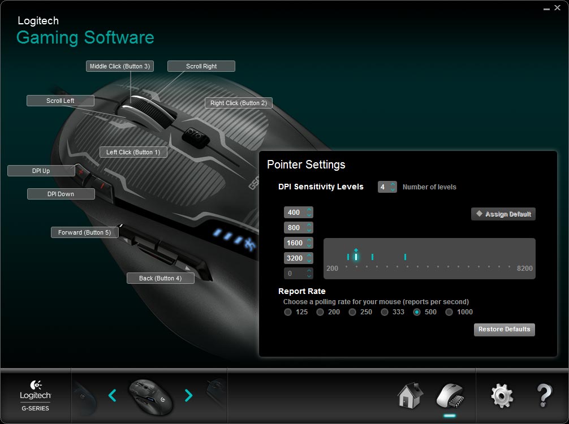The width and height of the screenshot is (569, 424).
Task: Click the Forward (Button 5) label
Action: pos(84,232)
